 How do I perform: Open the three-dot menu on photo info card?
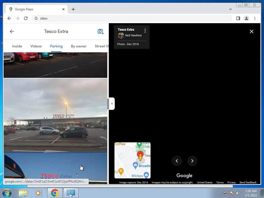pyautogui.click(x=145, y=30)
